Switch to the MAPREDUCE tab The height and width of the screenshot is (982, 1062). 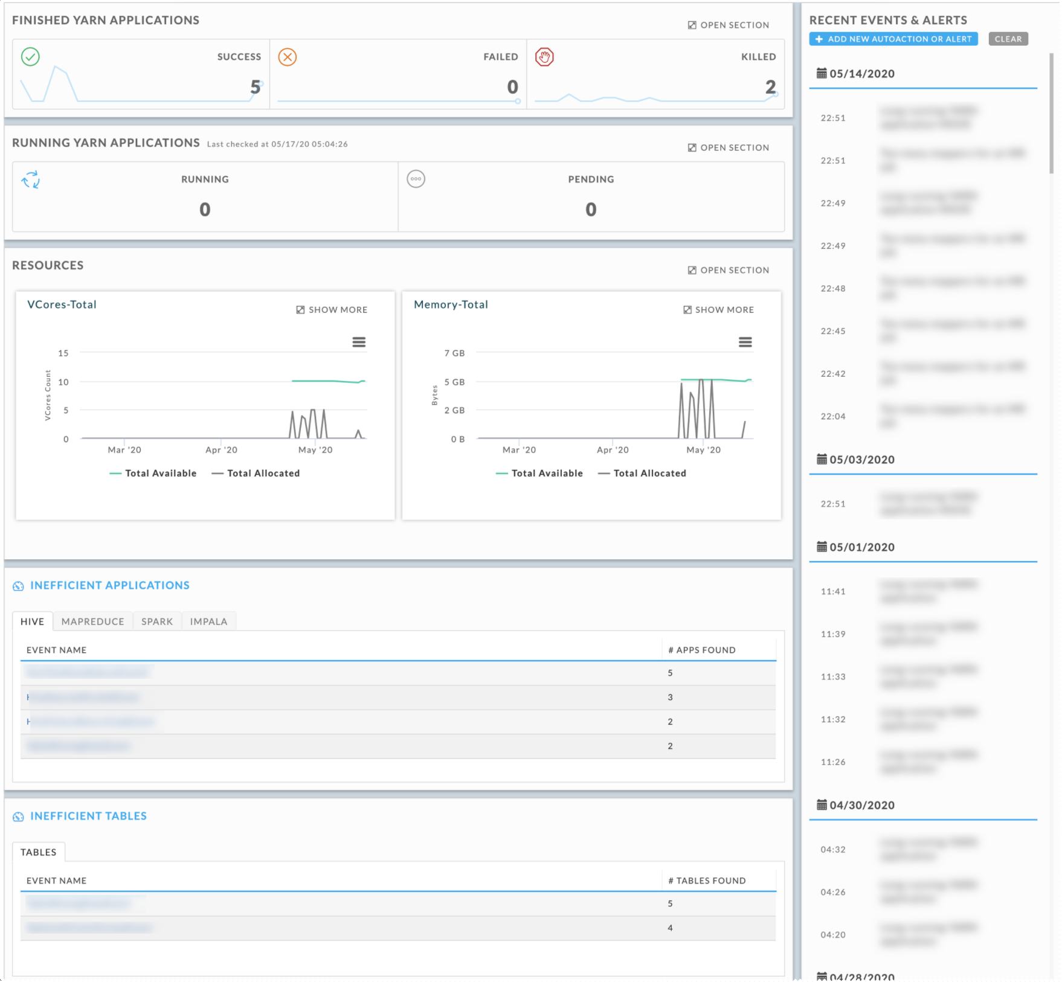pos(93,621)
